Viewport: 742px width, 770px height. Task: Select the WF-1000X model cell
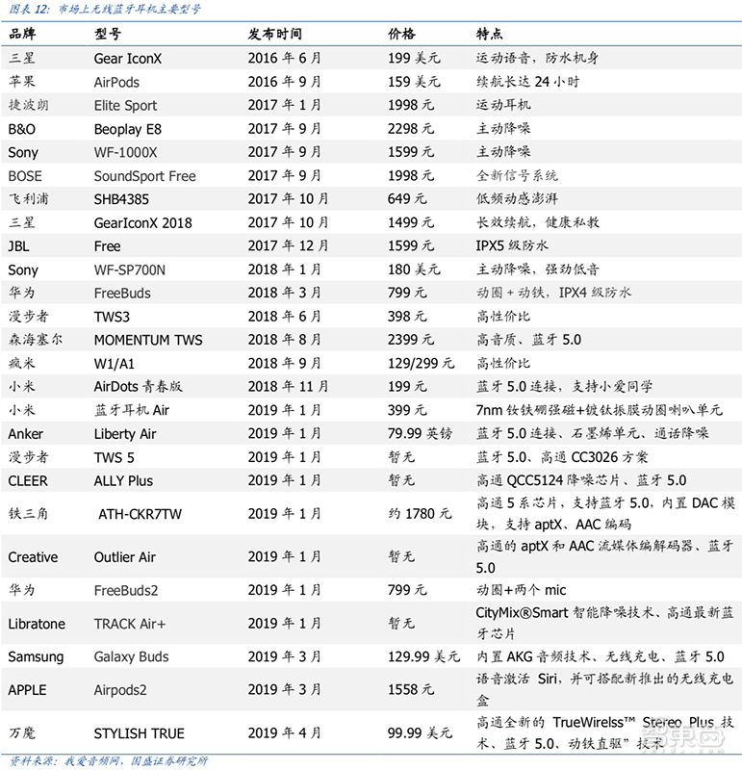click(x=126, y=153)
